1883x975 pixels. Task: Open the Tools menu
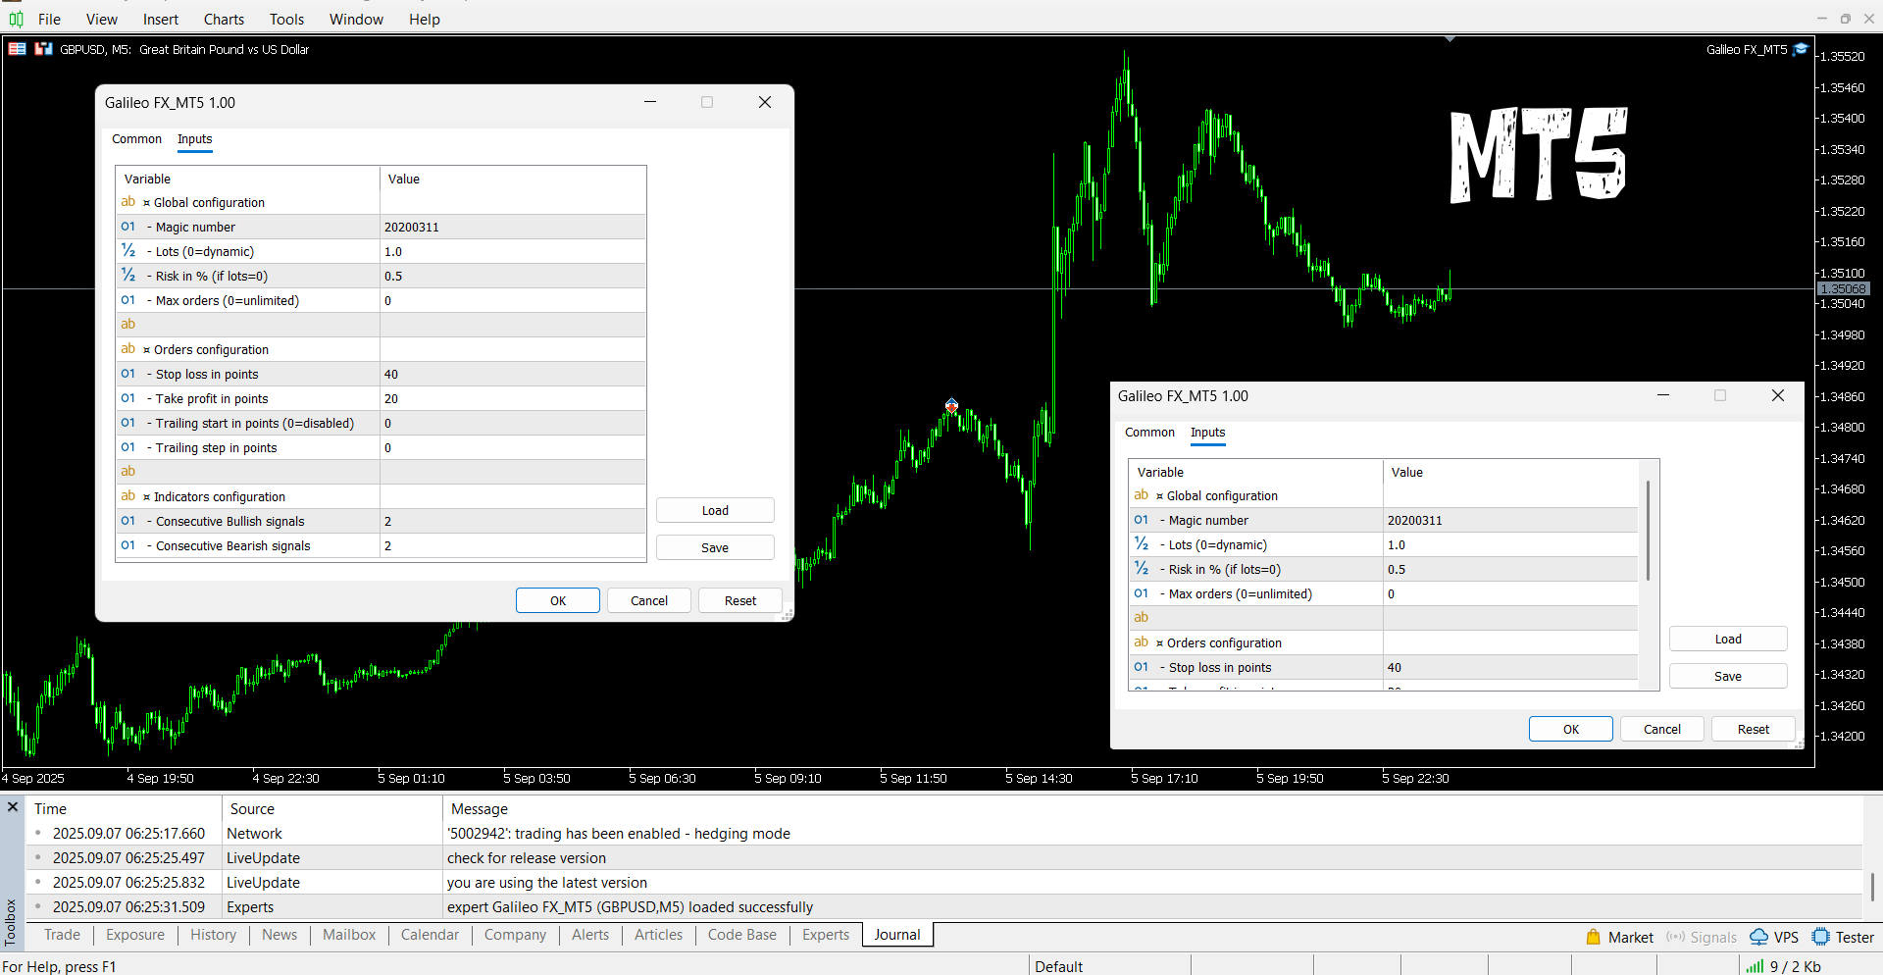click(286, 20)
